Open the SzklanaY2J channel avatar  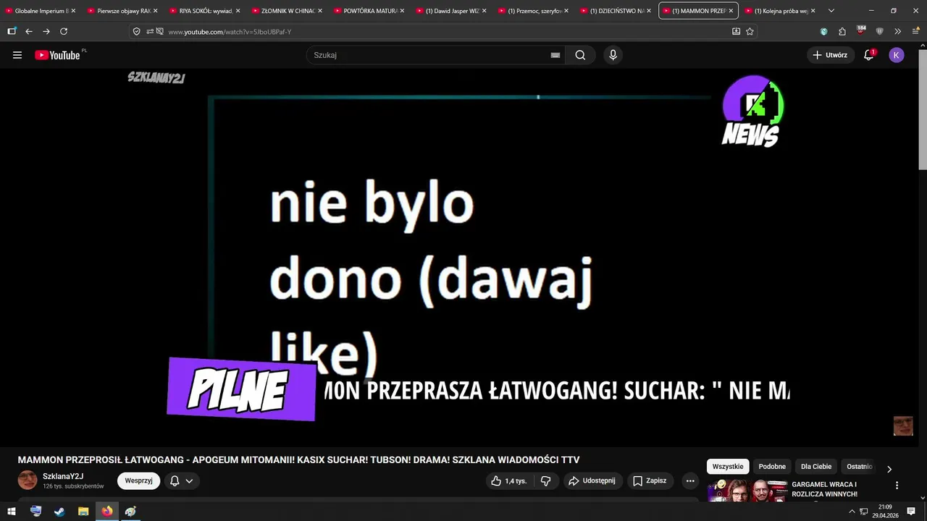[28, 480]
